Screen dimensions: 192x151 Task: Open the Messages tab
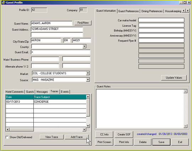pos(42,92)
